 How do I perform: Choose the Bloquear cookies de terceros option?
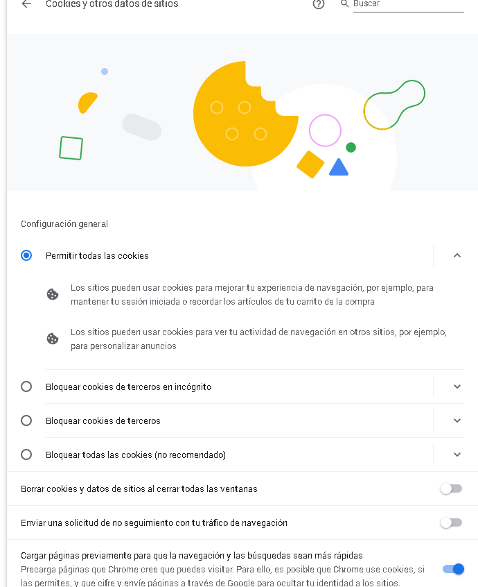26,420
